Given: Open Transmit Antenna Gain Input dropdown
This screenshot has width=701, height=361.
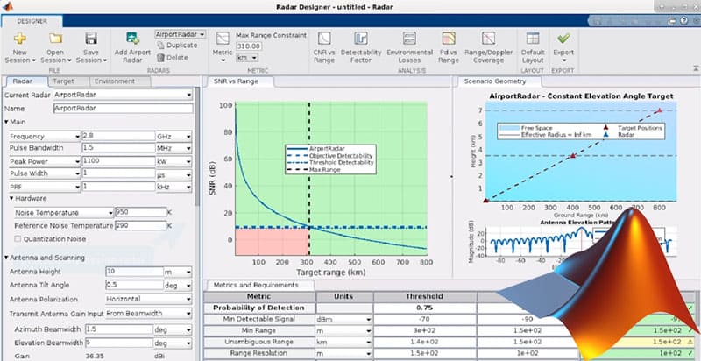Looking at the screenshot, I should coord(149,313).
